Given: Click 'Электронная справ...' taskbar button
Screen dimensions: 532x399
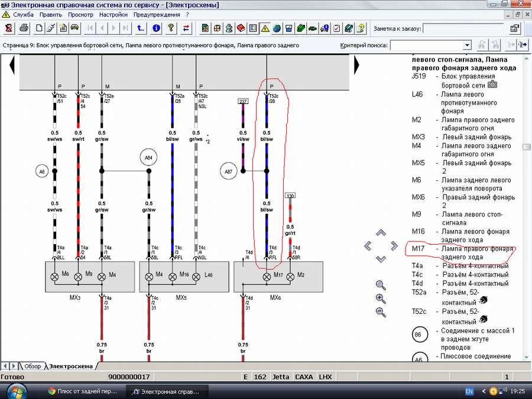Looking at the screenshot, I should (166, 391).
